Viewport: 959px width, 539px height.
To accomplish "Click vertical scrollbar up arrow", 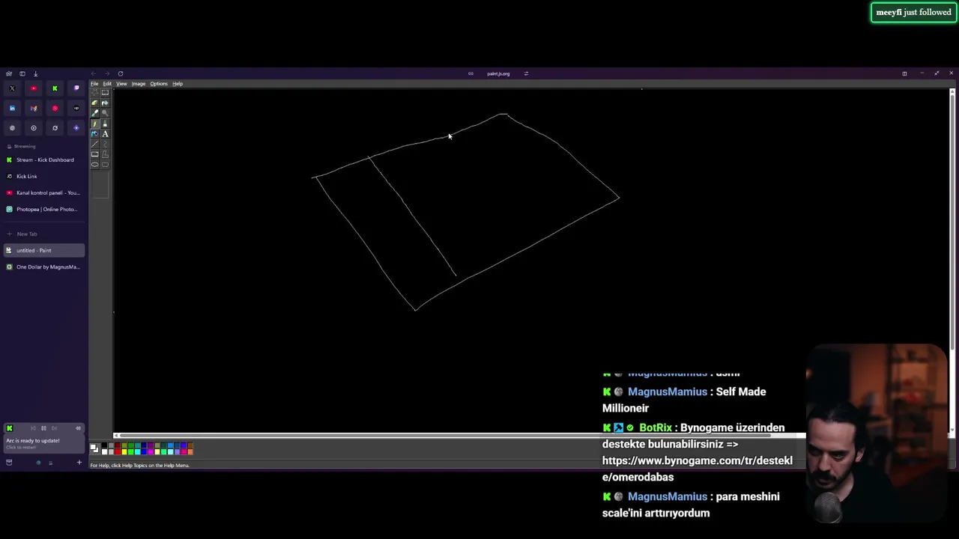I will pyautogui.click(x=952, y=91).
